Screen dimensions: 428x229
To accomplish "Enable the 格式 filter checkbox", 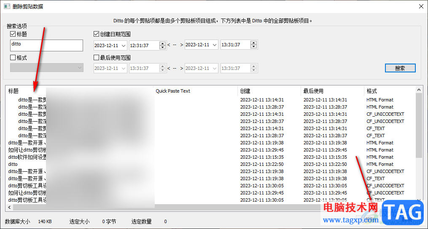I will point(13,58).
